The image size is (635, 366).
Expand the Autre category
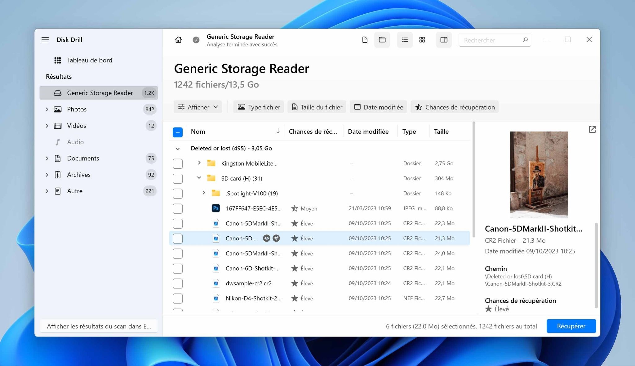[x=47, y=191]
